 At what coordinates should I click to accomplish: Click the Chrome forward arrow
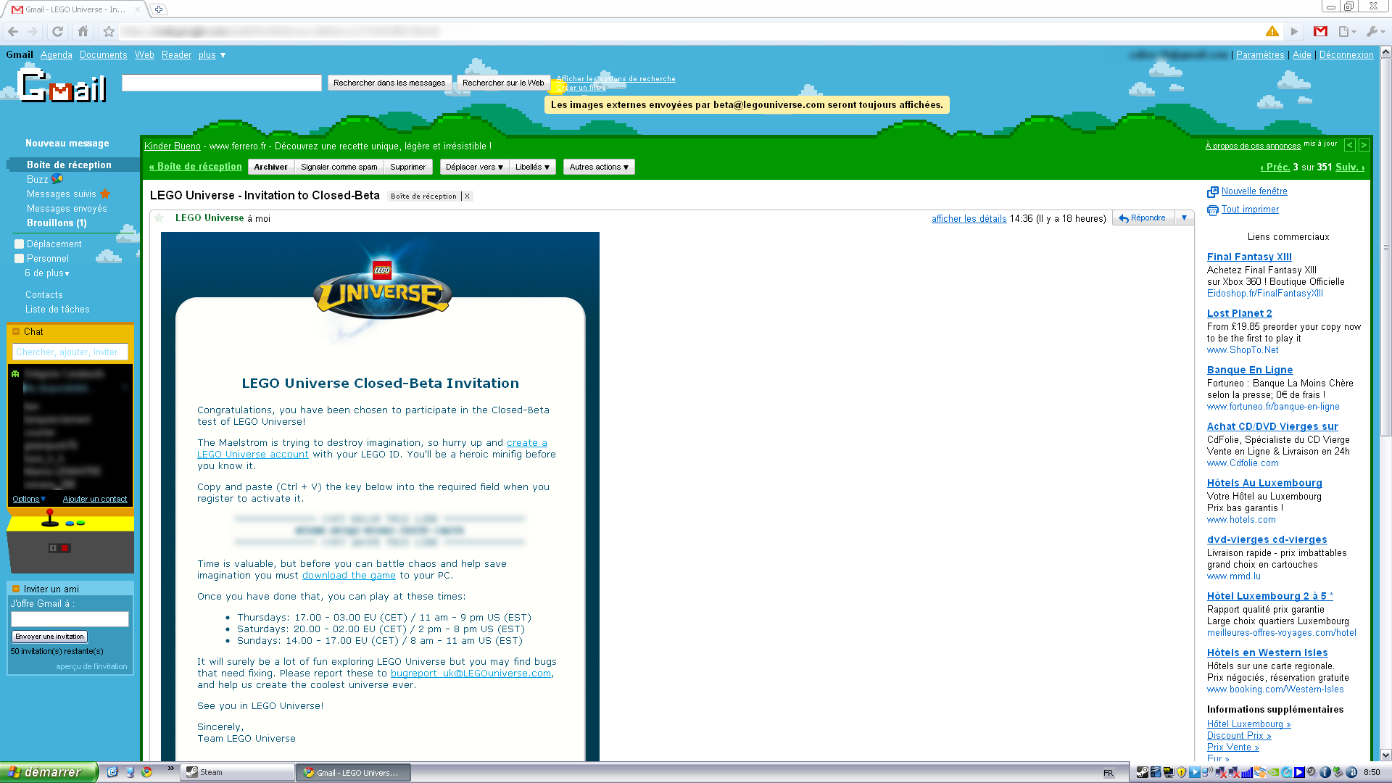(x=33, y=31)
